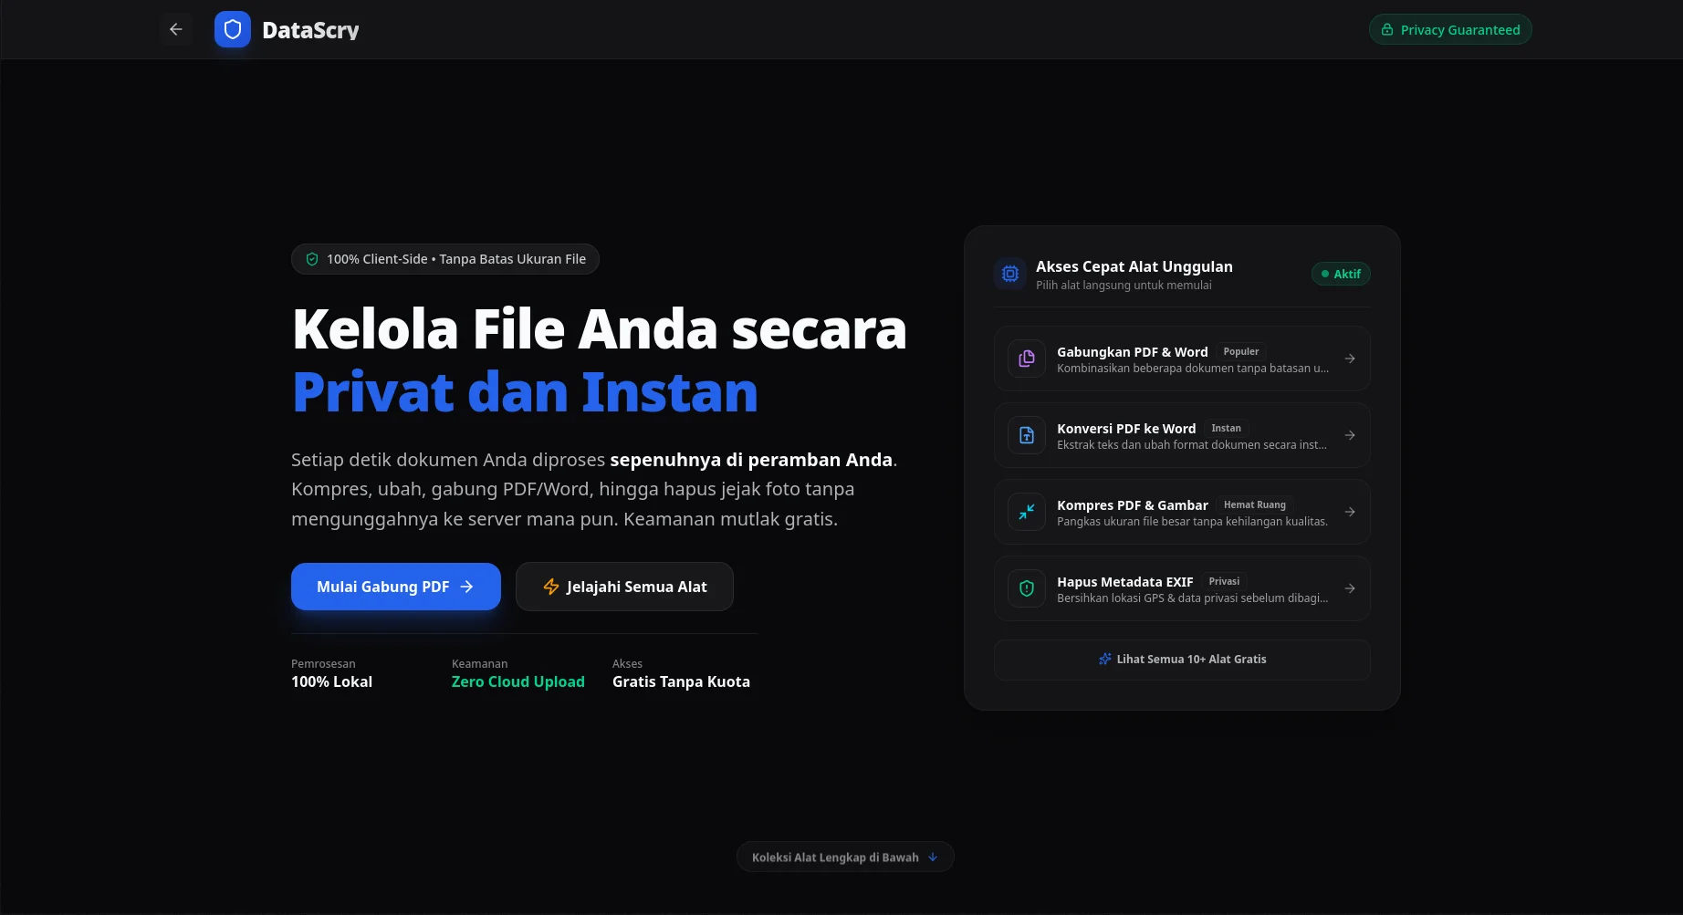Click the Instan tag

click(x=1226, y=428)
